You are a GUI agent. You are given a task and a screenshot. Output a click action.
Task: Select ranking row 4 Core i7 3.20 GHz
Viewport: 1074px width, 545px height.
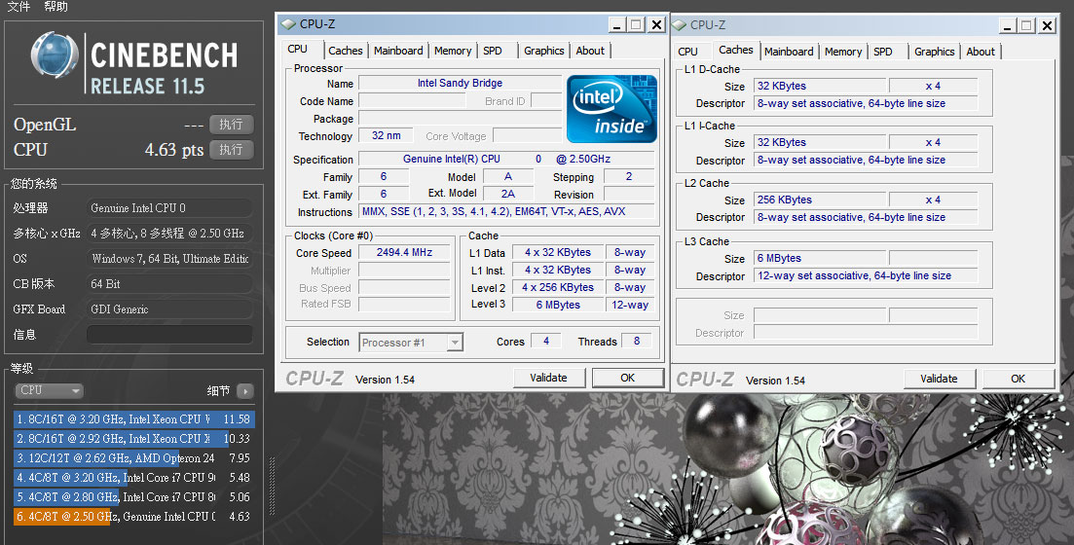click(134, 477)
